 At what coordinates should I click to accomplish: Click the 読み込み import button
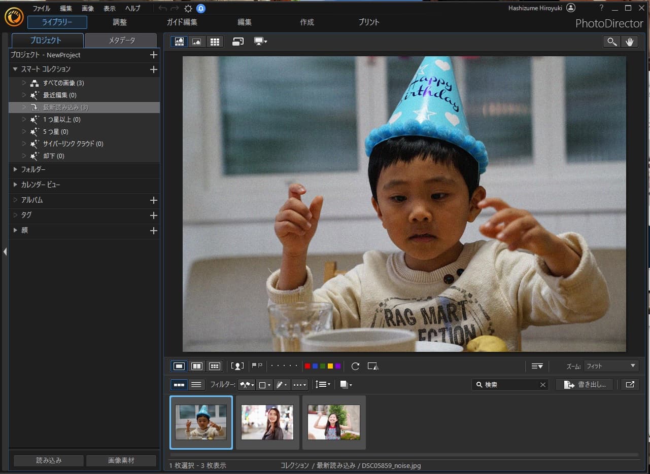pyautogui.click(x=48, y=460)
